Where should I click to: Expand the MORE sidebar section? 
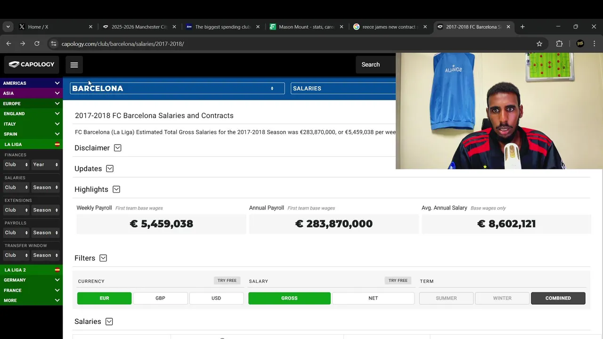pos(31,300)
